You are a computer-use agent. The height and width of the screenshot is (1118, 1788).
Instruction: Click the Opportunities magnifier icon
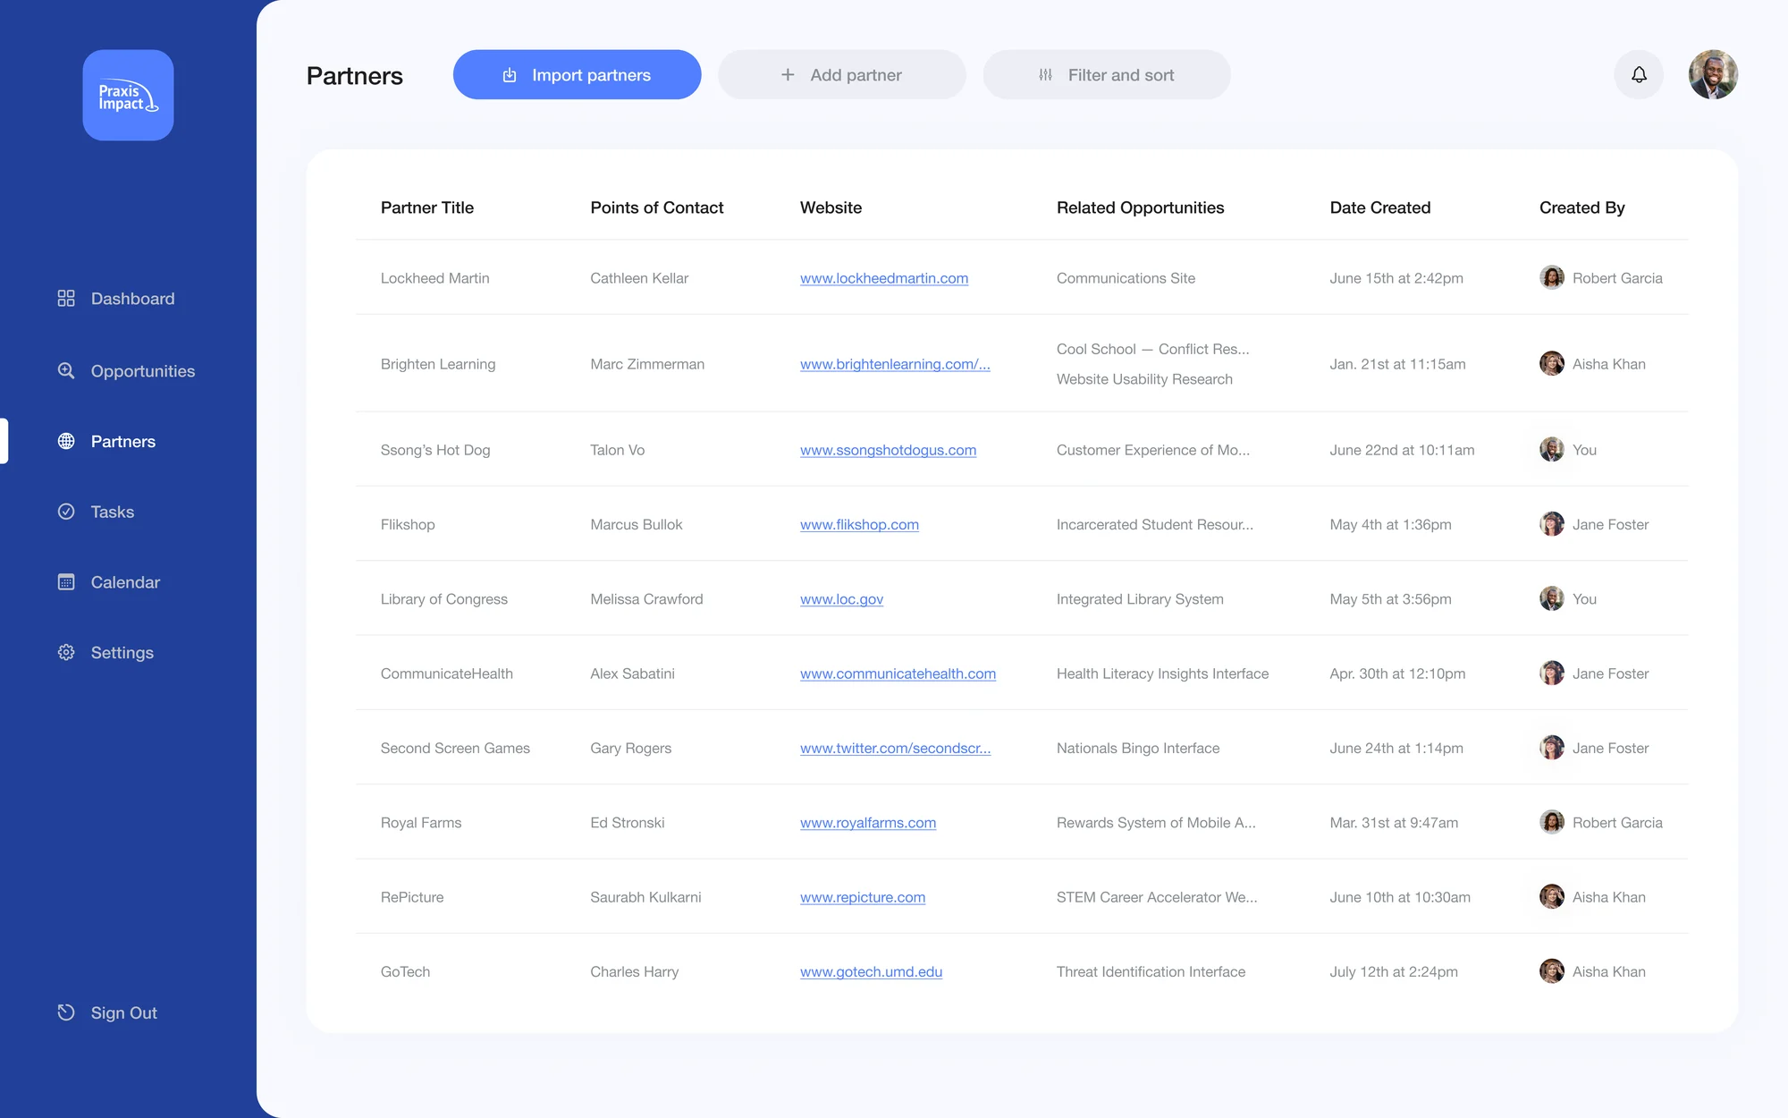[66, 370]
